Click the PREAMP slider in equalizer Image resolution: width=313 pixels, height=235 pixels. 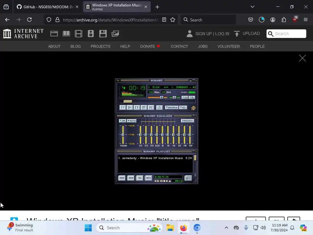click(123, 135)
